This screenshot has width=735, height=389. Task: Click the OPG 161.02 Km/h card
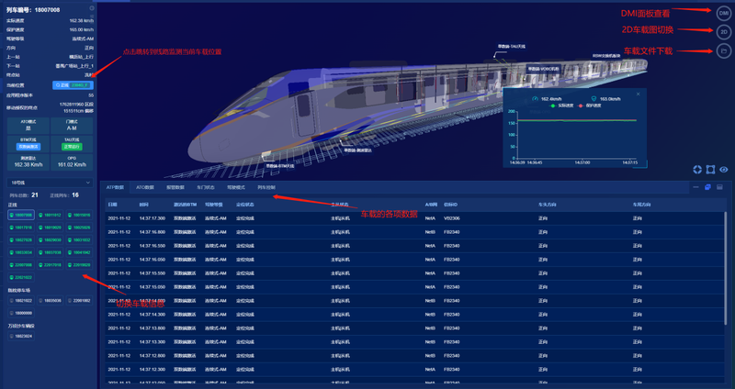72,161
